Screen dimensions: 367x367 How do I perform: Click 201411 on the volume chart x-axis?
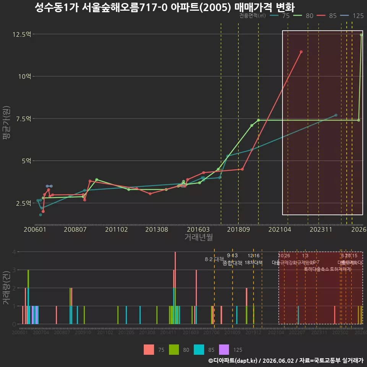[x=168, y=332]
